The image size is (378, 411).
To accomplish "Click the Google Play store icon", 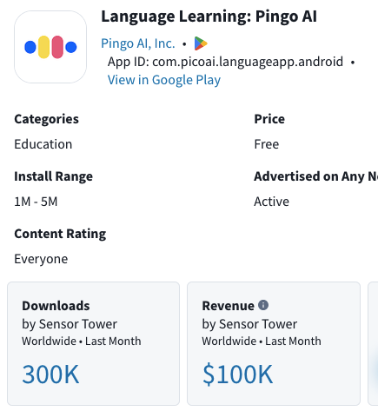I will point(201,43).
